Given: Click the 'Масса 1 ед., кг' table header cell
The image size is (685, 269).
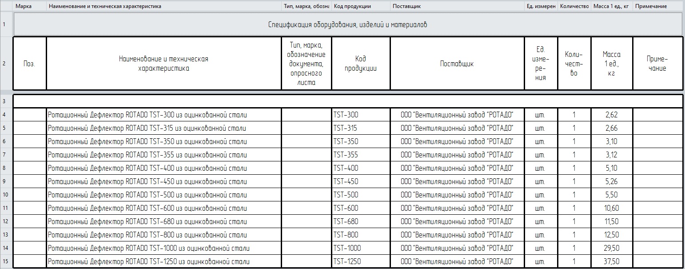Looking at the screenshot, I should [x=612, y=64].
